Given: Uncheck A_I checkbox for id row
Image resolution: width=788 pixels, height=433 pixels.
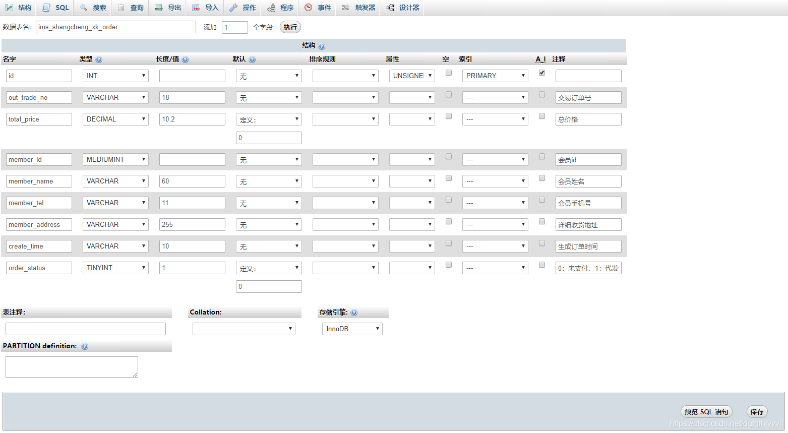Looking at the screenshot, I should 542,73.
